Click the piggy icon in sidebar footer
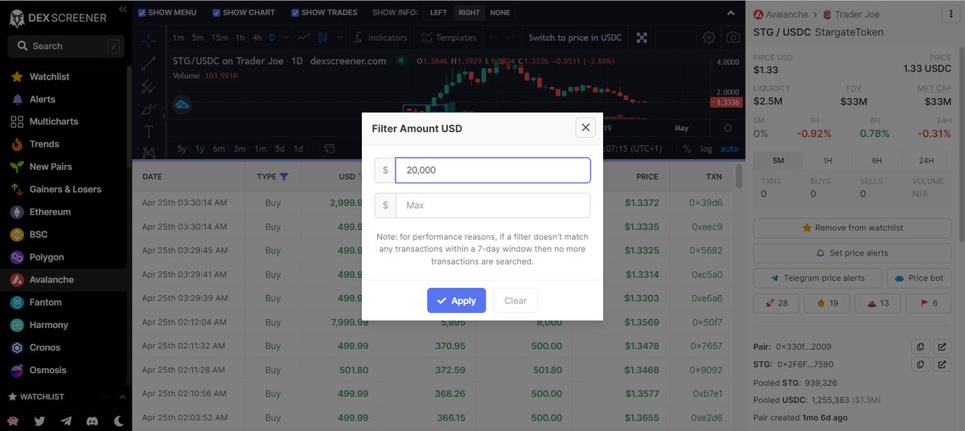 tap(13, 421)
